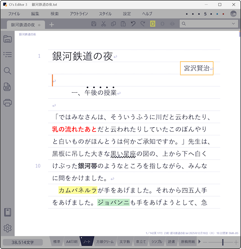Screen dimensions: 241x249
Task: Click the paste clipboard icon
Action: [123, 24]
